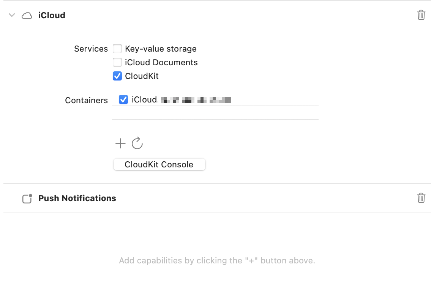Click the "Add capabilities" hint text
The height and width of the screenshot is (293, 442).
(x=217, y=261)
